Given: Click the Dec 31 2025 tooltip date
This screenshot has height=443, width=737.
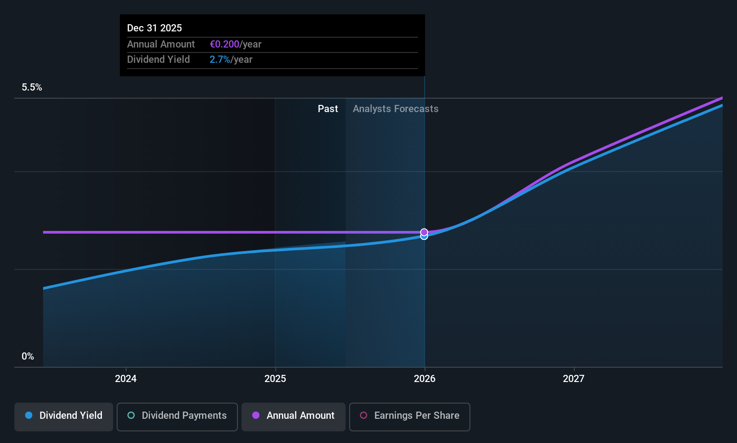Looking at the screenshot, I should tap(154, 28).
